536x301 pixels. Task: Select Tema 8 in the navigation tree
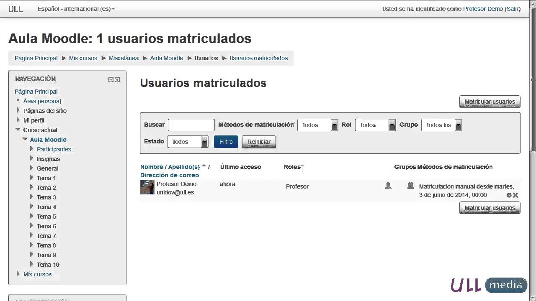pos(46,245)
